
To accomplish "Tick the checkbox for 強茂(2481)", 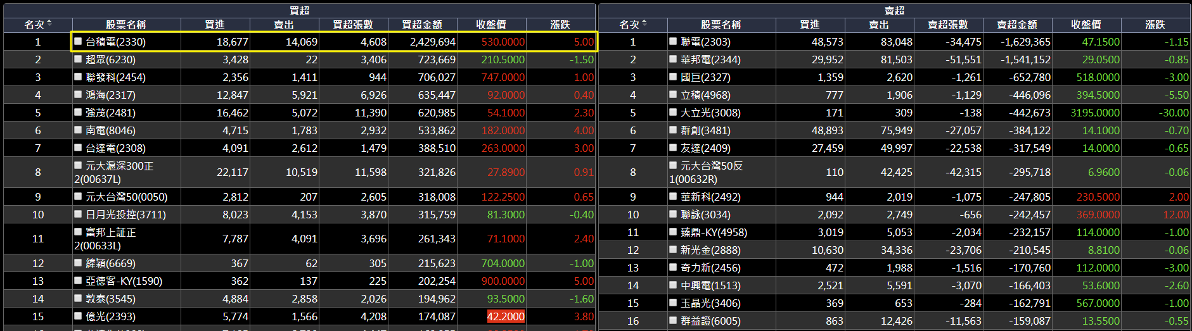I will point(78,112).
